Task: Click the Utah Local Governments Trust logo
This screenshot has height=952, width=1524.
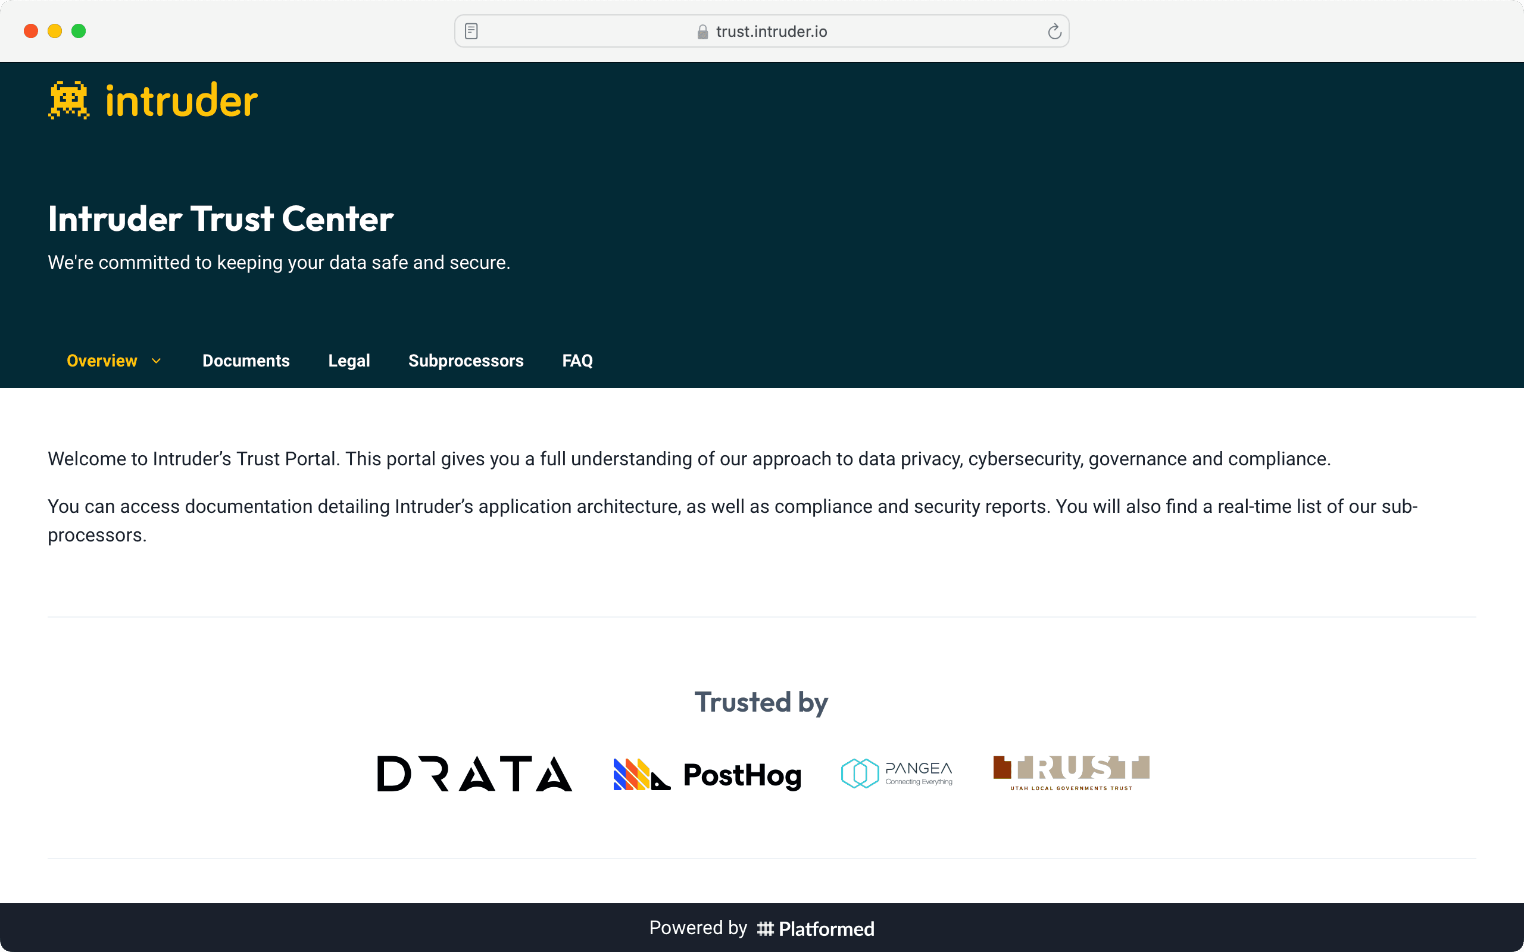Action: pos(1070,772)
